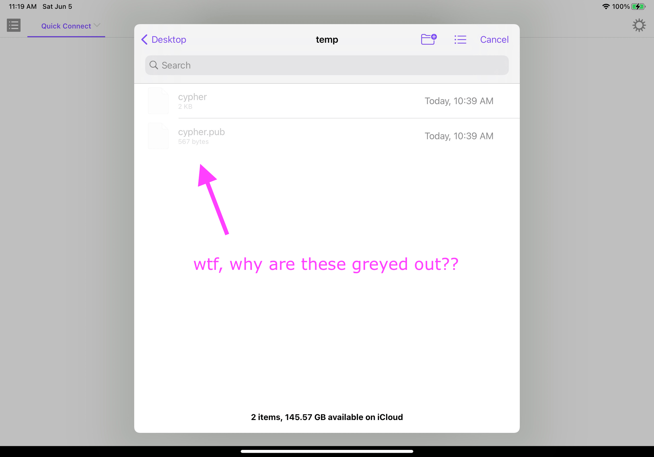Navigate back to Desktop folder
This screenshot has height=457, width=654.
click(169, 40)
